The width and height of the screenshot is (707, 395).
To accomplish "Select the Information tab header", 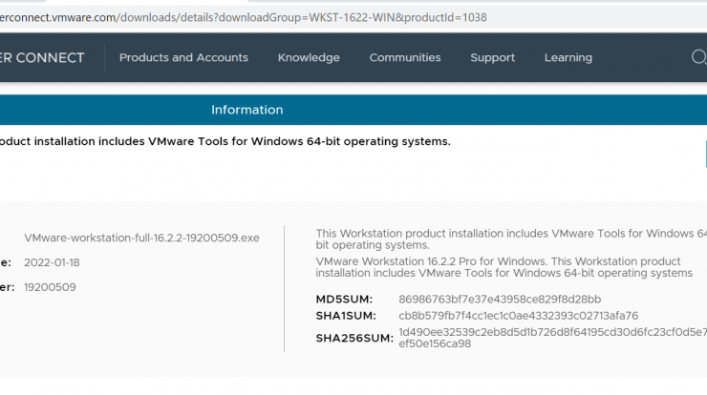I will pos(247,110).
